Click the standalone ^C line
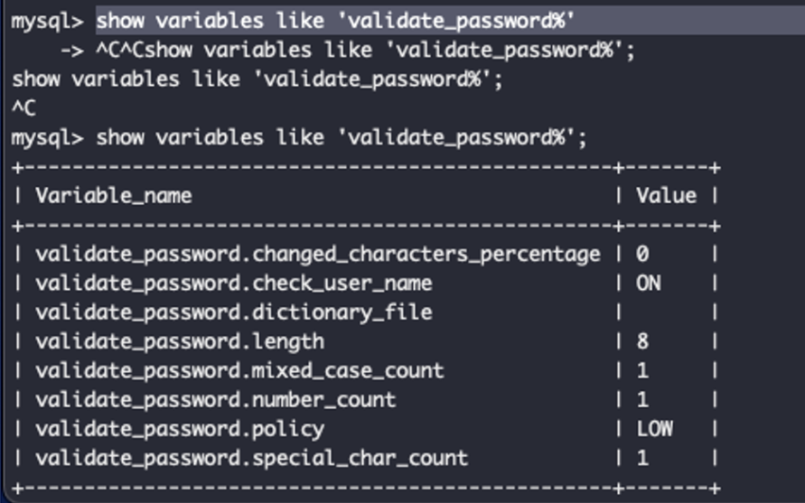The height and width of the screenshot is (503, 805). pos(23,108)
